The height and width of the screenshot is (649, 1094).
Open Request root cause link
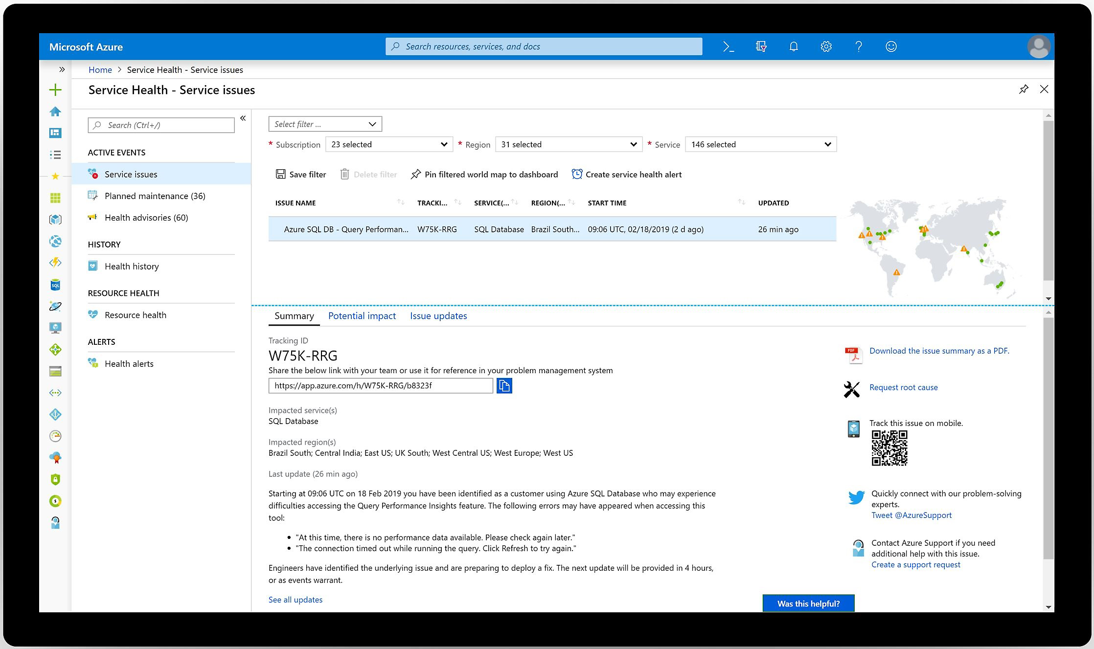point(903,387)
